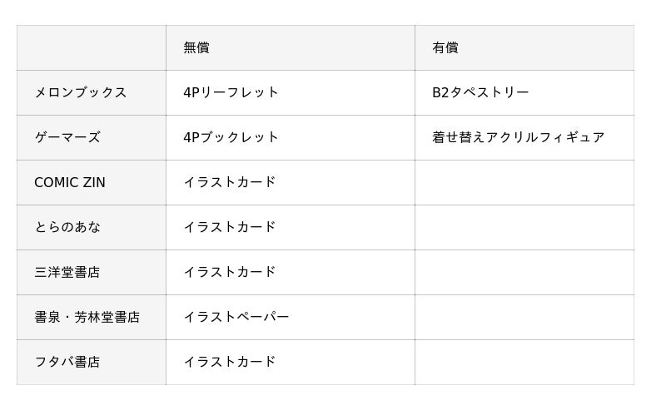This screenshot has width=666, height=410.
Task: Click the イラストペーパー cell
Action: coord(236,318)
